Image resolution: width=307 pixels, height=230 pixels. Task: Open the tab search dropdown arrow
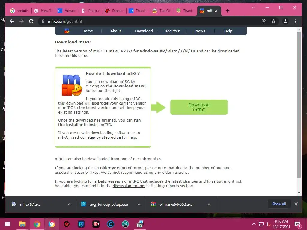253,7
